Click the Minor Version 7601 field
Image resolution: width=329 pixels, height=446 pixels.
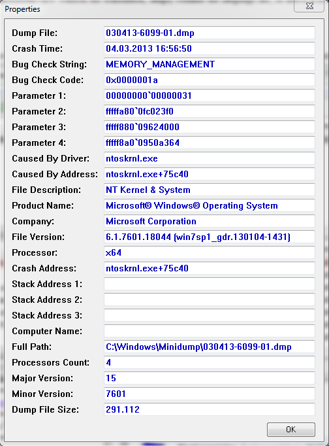tap(210, 394)
